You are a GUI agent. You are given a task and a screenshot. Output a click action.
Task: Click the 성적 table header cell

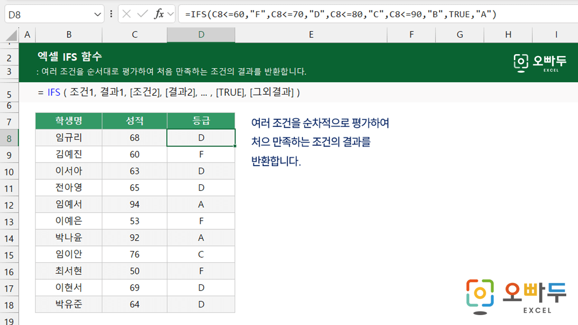tap(135, 121)
